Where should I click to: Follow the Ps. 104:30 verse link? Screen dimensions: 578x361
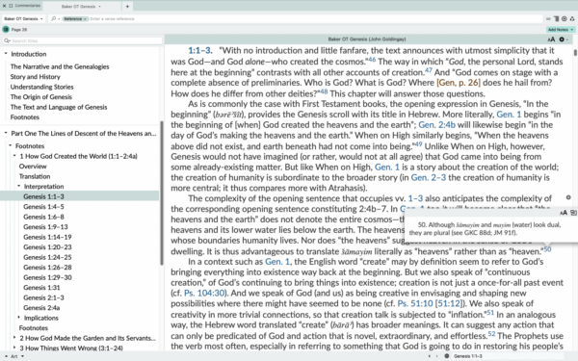204,294
